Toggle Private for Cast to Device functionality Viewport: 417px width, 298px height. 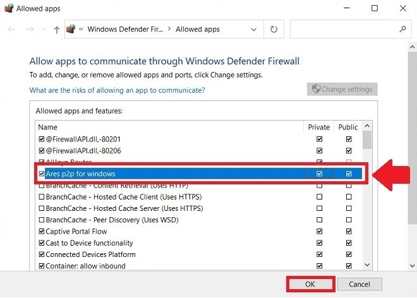click(x=319, y=242)
